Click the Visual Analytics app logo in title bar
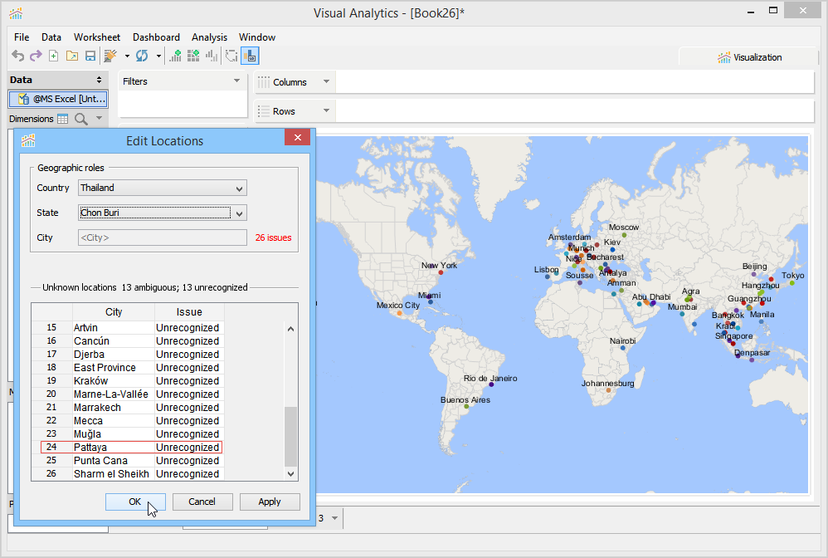Screen dimensions: 828x558 pyautogui.click(x=16, y=13)
